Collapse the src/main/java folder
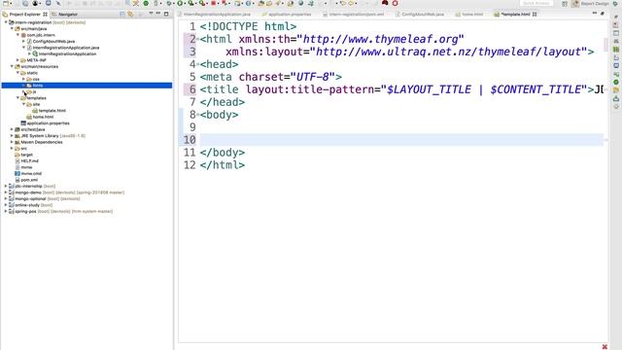Viewport: 622px width, 350px height. point(12,28)
